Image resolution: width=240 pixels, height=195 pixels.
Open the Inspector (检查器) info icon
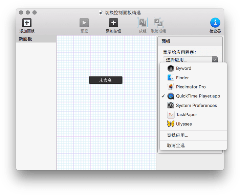pos(215,23)
